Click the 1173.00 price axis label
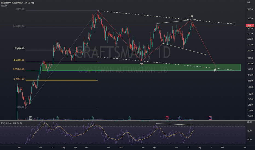The width and height of the screenshot is (255, 150). pyautogui.click(x=250, y=116)
